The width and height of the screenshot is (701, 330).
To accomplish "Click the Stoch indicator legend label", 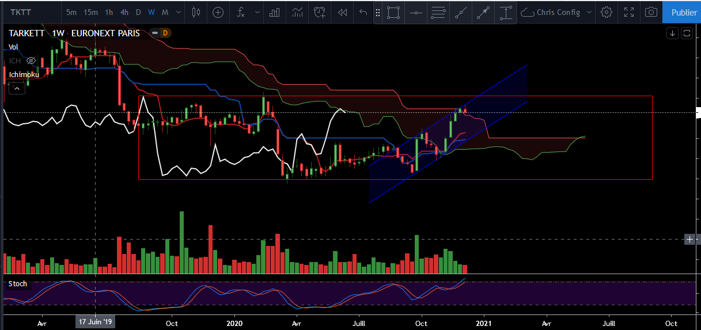I will click(x=17, y=283).
